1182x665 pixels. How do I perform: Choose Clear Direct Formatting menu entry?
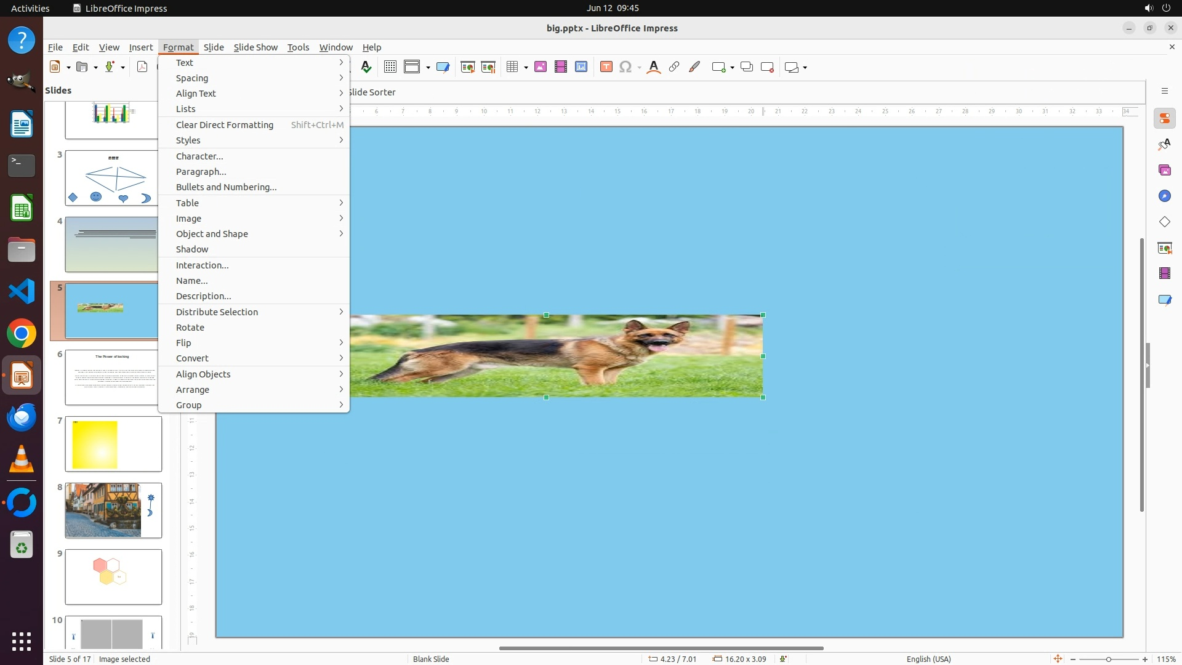coord(225,125)
